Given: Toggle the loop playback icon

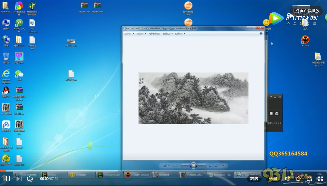Looking at the screenshot, I should coord(30,179).
